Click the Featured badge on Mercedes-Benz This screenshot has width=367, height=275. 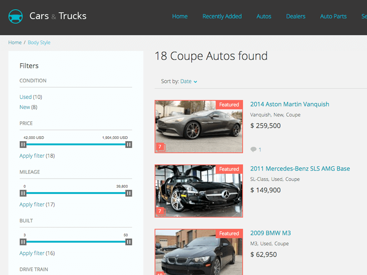point(229,169)
